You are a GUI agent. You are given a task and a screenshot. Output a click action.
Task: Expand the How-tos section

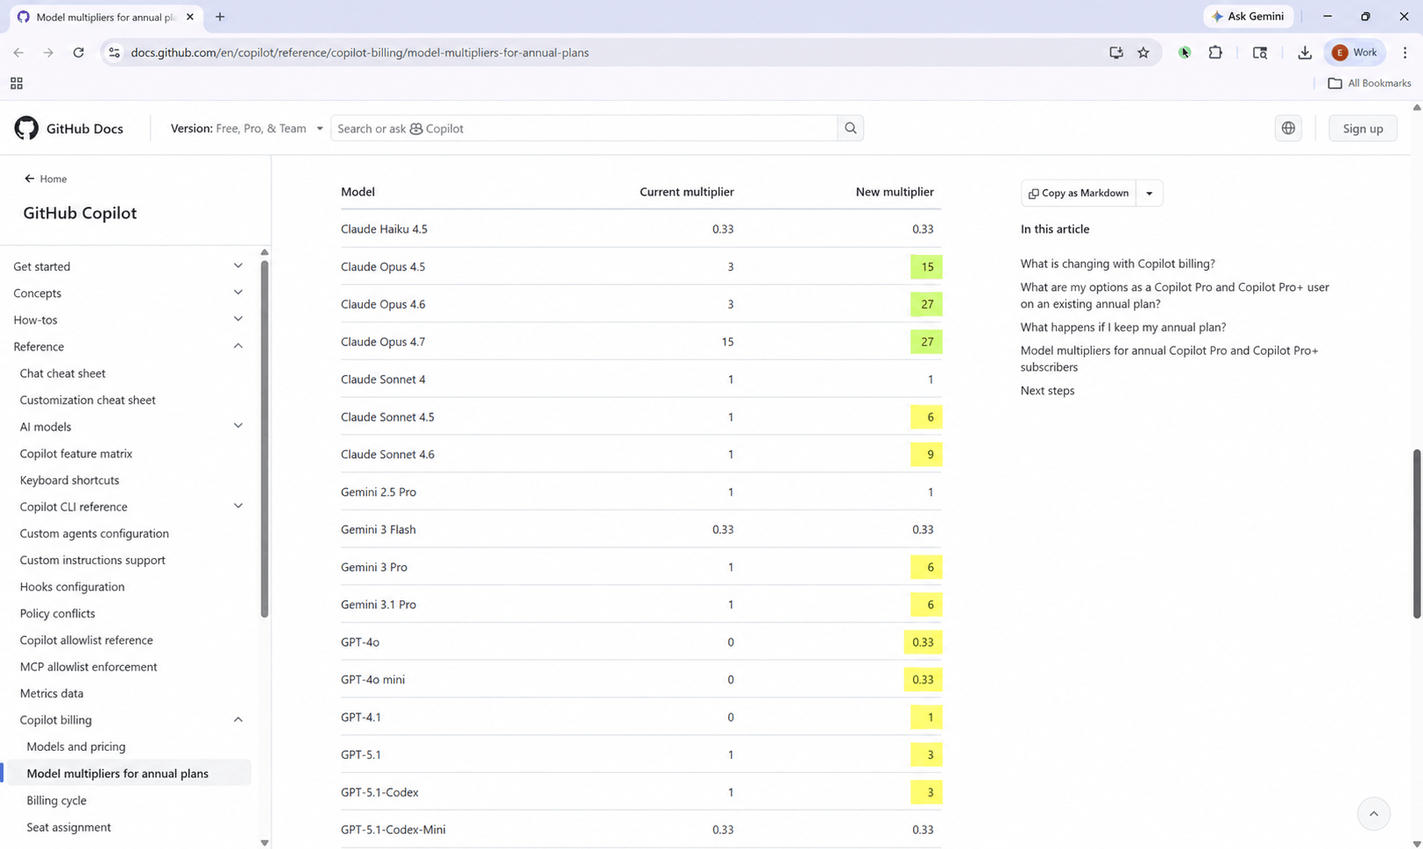click(237, 319)
